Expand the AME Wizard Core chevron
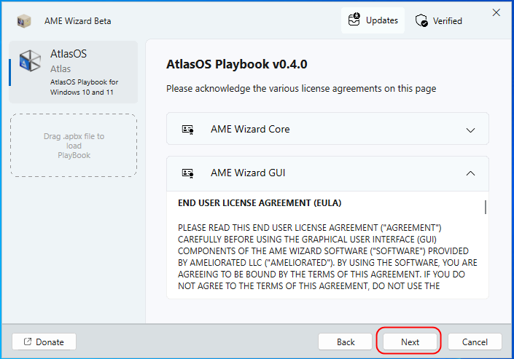This screenshot has height=359, width=514. click(470, 130)
